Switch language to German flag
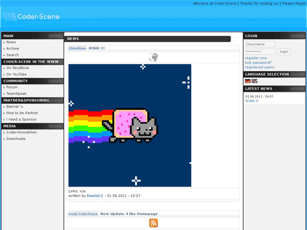Screen dimensions: 307x230 tap(248, 81)
